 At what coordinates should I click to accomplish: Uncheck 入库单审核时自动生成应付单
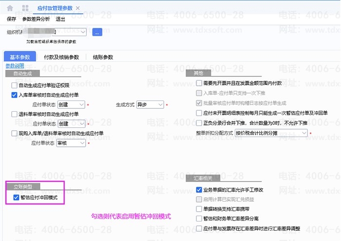pyautogui.click(x=14, y=95)
